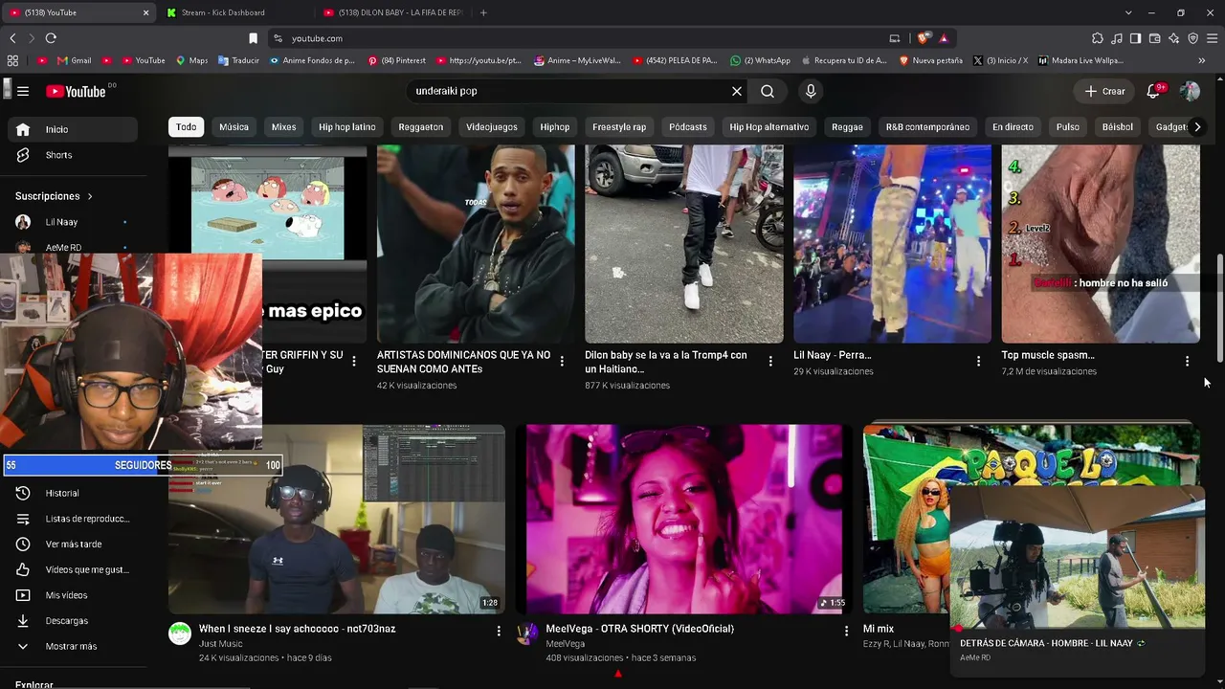The image size is (1225, 689).
Task: Select the Todo filter chip
Action: [186, 127]
